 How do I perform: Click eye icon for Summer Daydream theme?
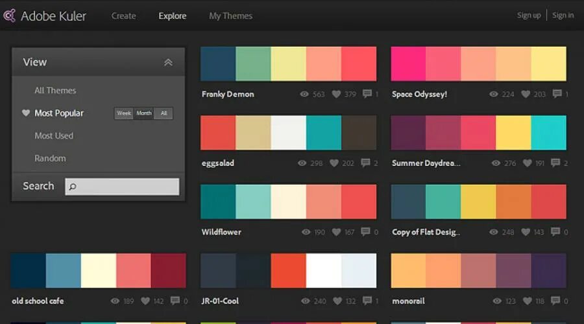pos(496,163)
